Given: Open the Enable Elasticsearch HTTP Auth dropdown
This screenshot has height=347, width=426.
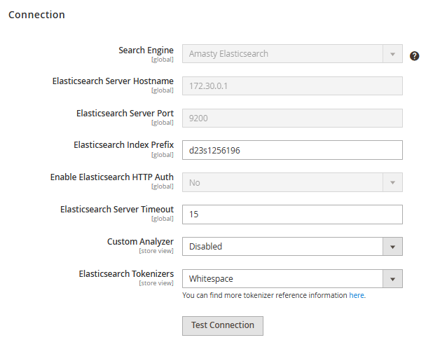Looking at the screenshot, I should [x=292, y=182].
